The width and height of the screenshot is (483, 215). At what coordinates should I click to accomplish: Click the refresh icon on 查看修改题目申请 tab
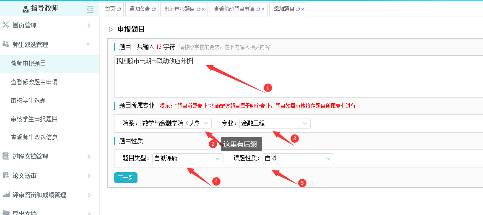258,9
